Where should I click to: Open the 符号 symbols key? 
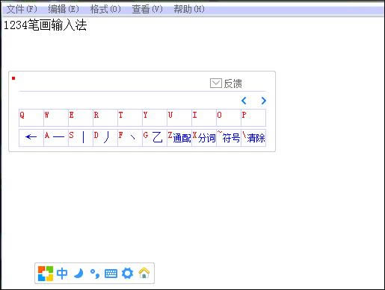click(x=229, y=138)
